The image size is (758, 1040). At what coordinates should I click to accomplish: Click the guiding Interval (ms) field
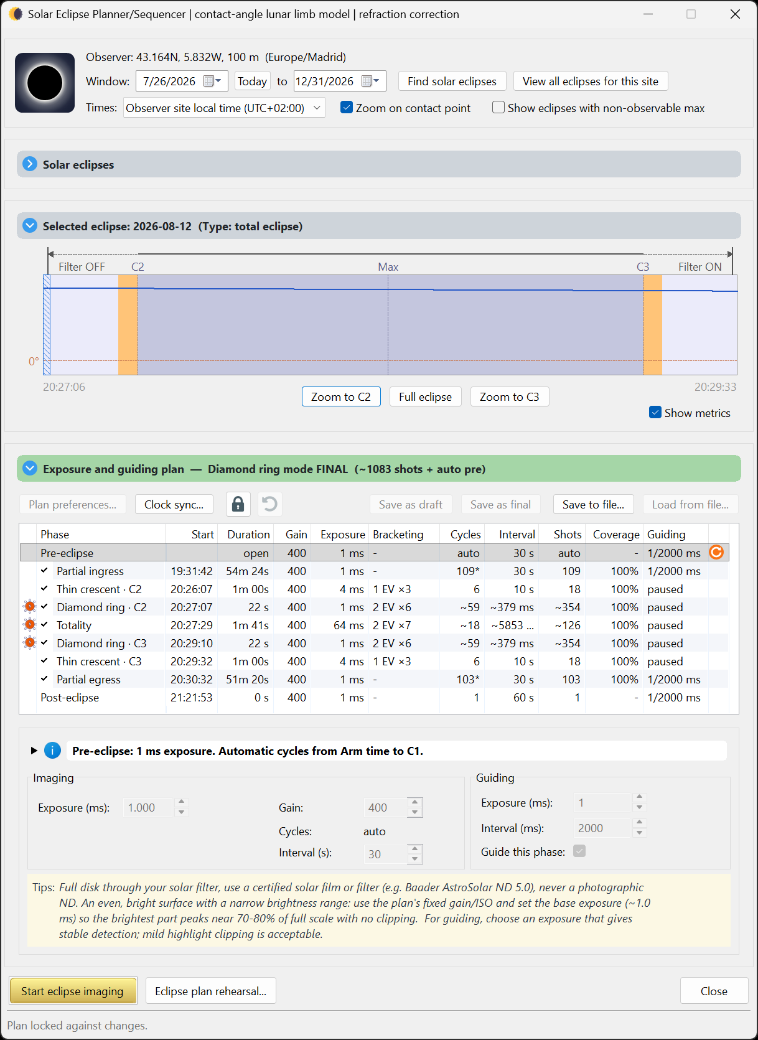coord(602,828)
